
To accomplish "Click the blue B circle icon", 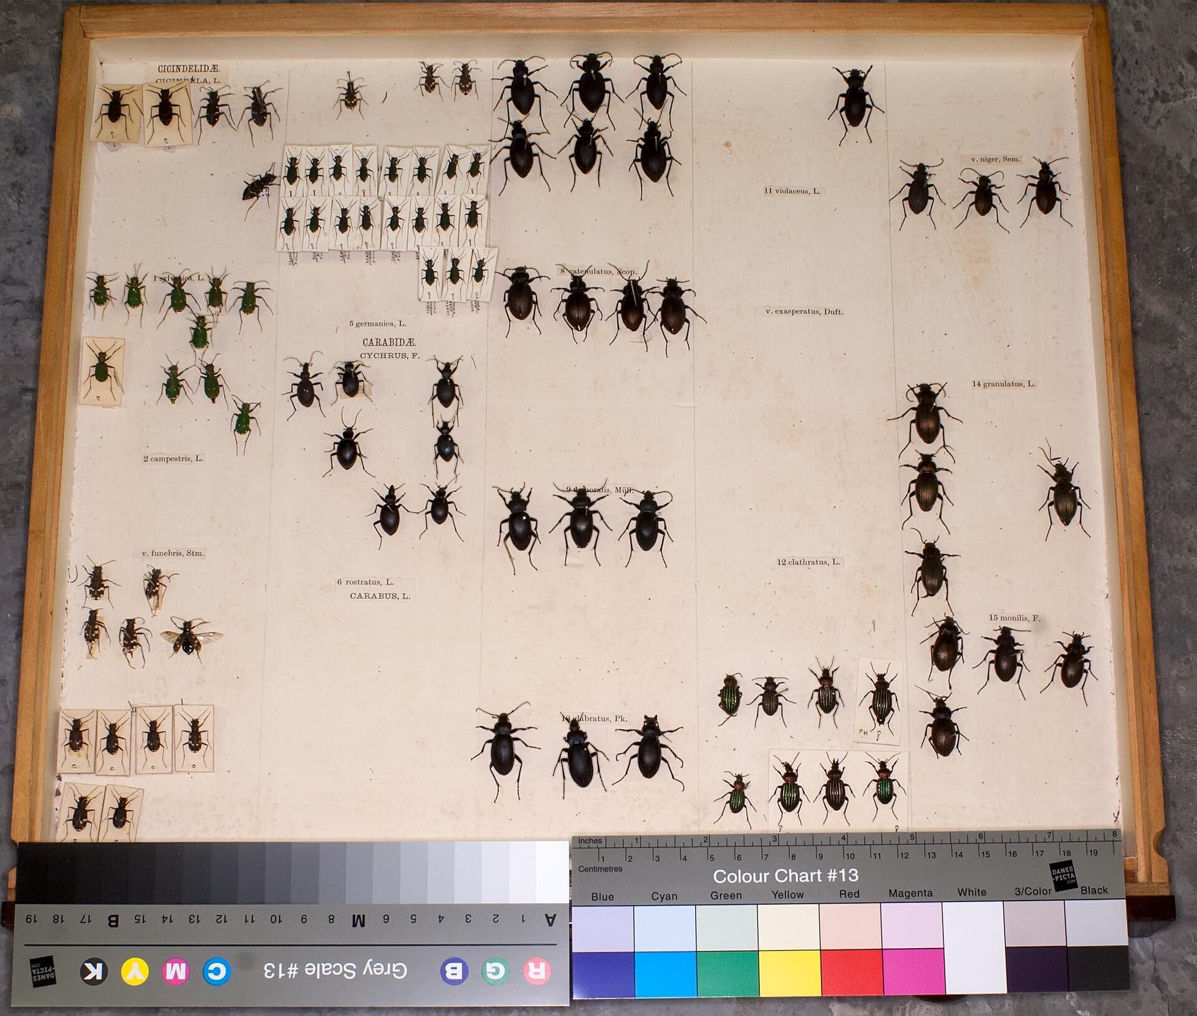I will (x=454, y=972).
